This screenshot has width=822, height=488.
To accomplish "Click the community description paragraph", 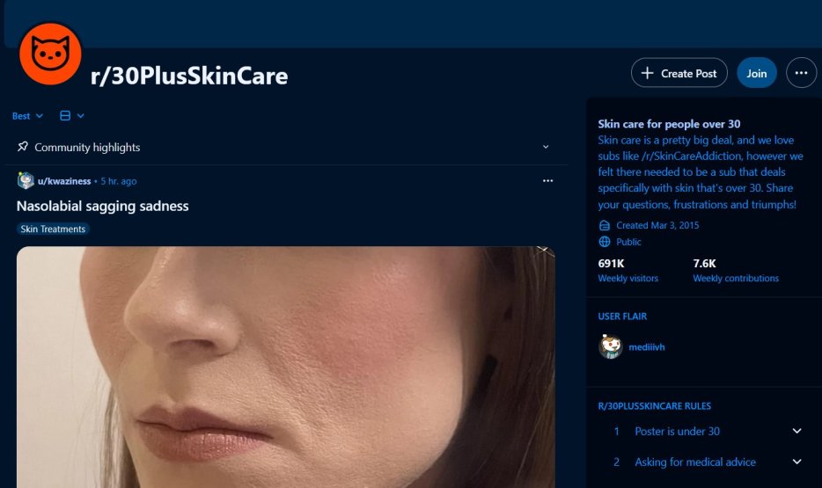I will point(701,172).
